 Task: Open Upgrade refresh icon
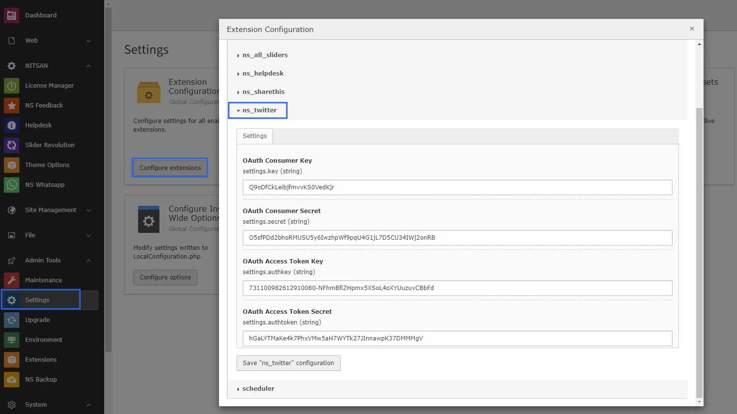pos(12,320)
